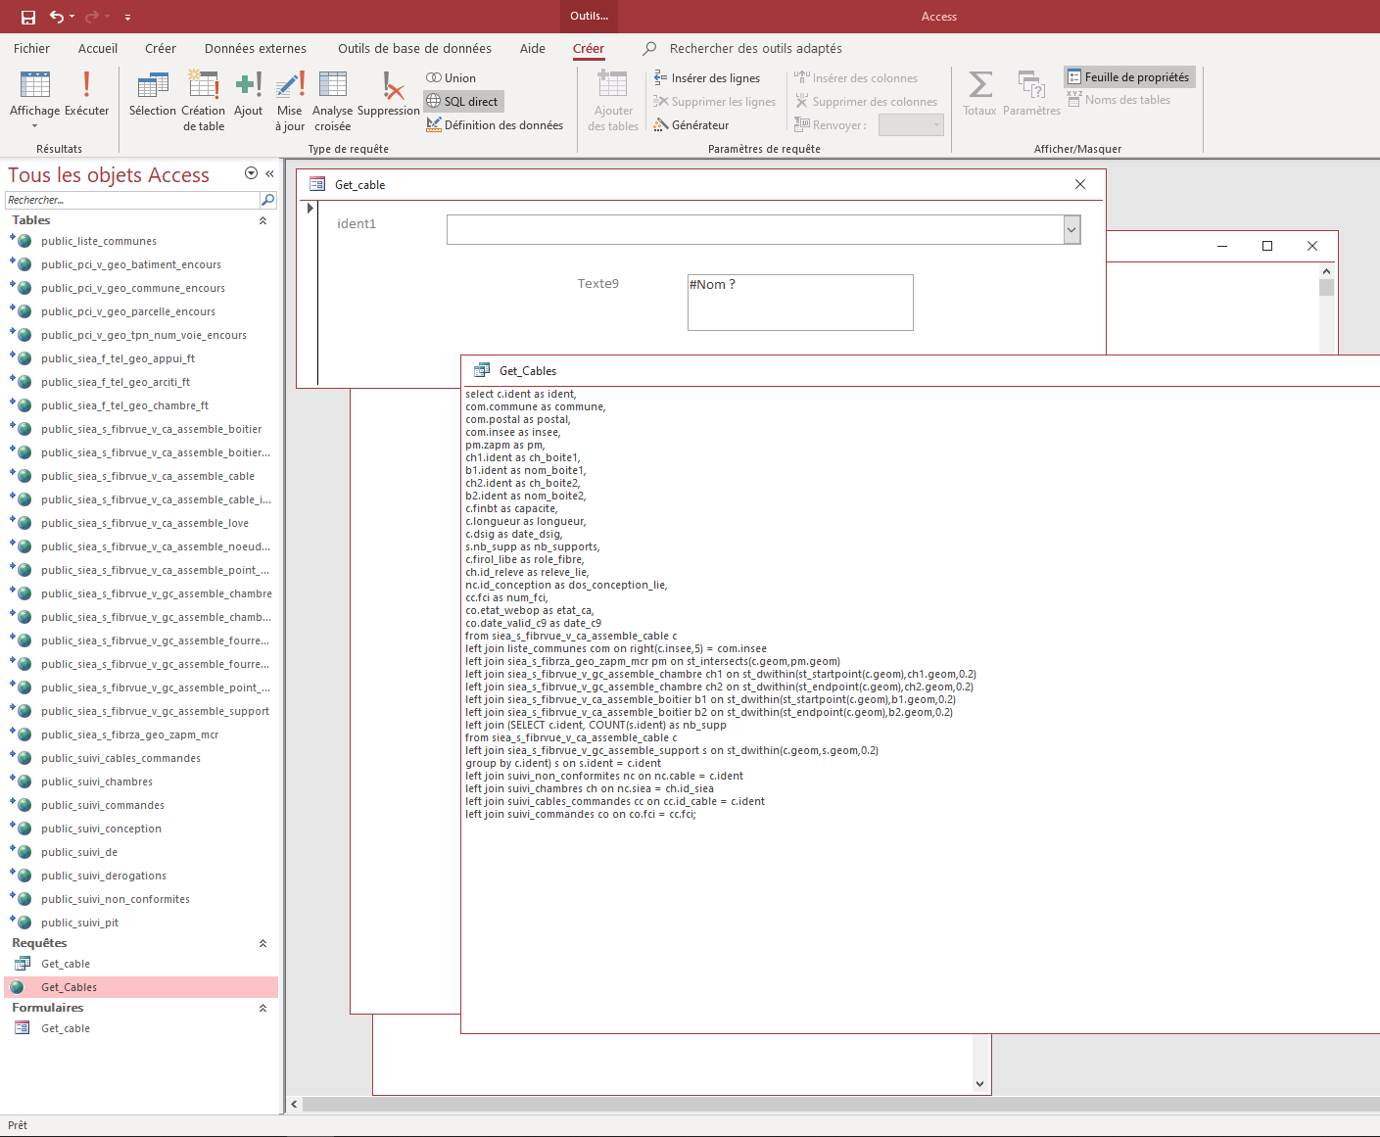The image size is (1380, 1137).
Task: Choose Création de table query type
Action: (x=204, y=100)
